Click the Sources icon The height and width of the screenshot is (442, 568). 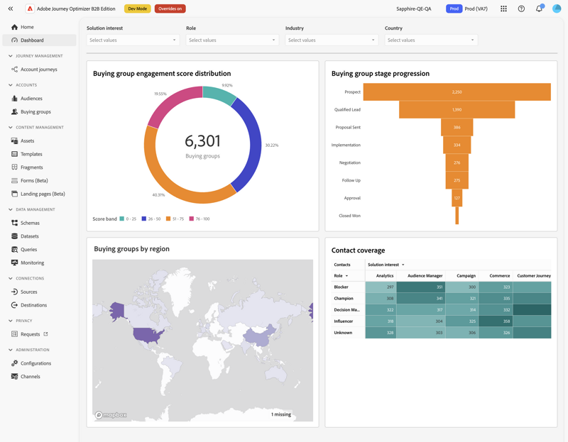pos(14,292)
